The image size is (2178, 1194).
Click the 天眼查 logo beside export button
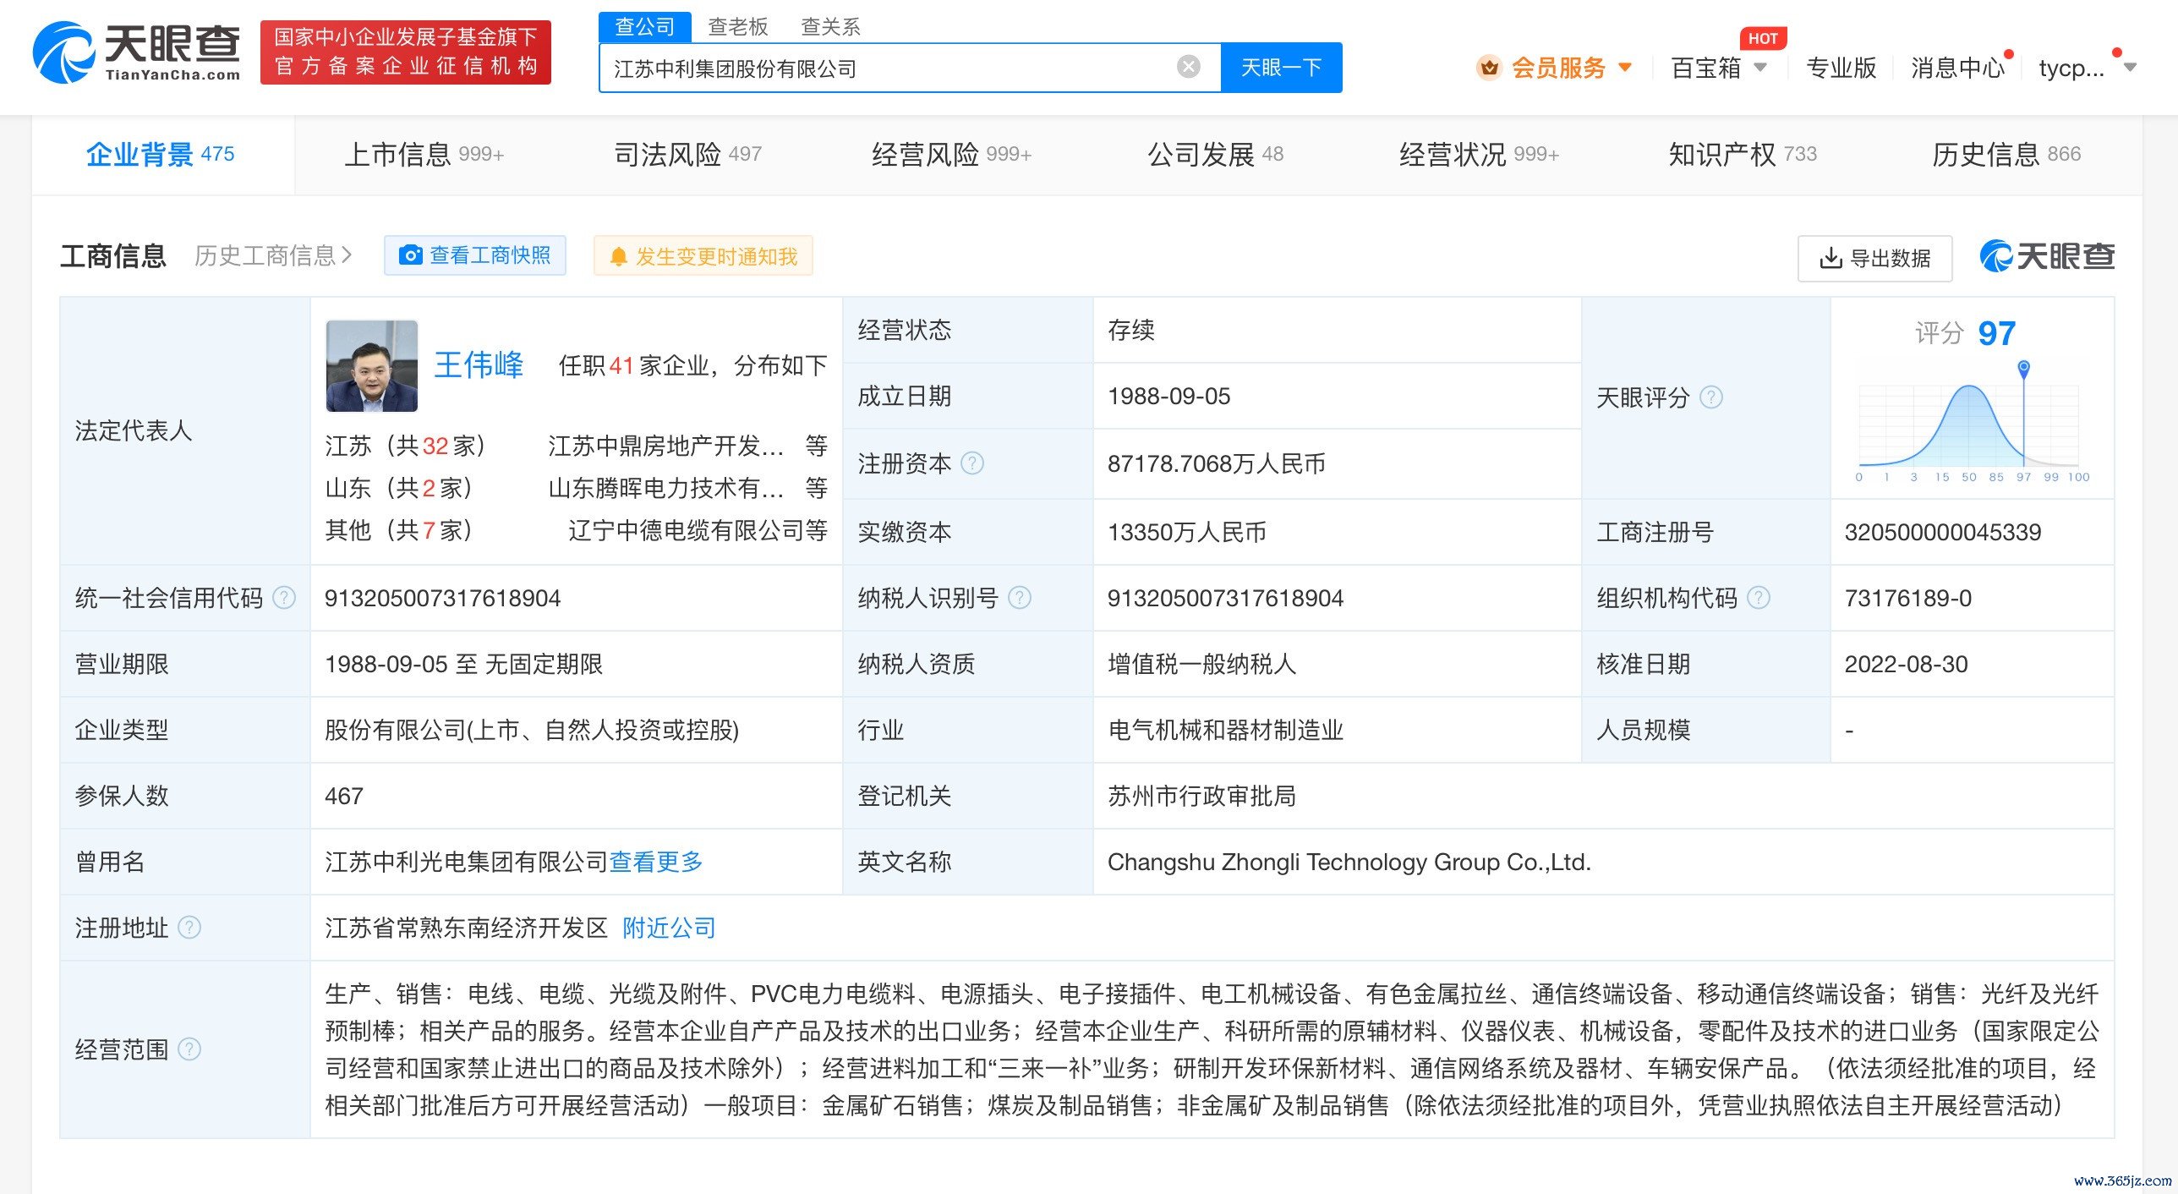2047,256
